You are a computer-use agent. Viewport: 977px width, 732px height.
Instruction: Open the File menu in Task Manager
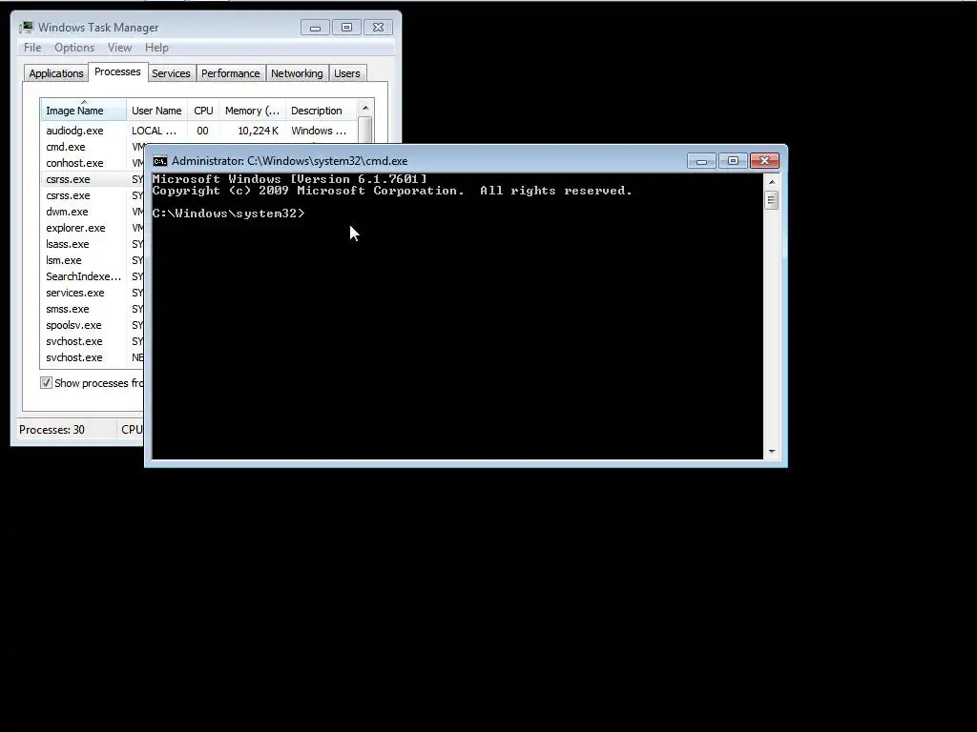pos(32,48)
